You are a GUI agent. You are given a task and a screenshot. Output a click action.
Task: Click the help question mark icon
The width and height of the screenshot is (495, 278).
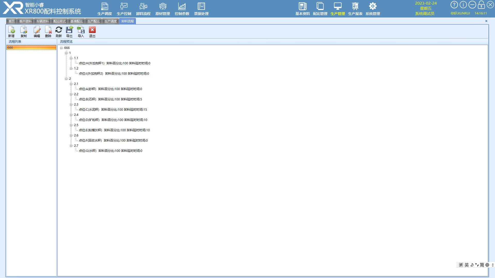[454, 5]
